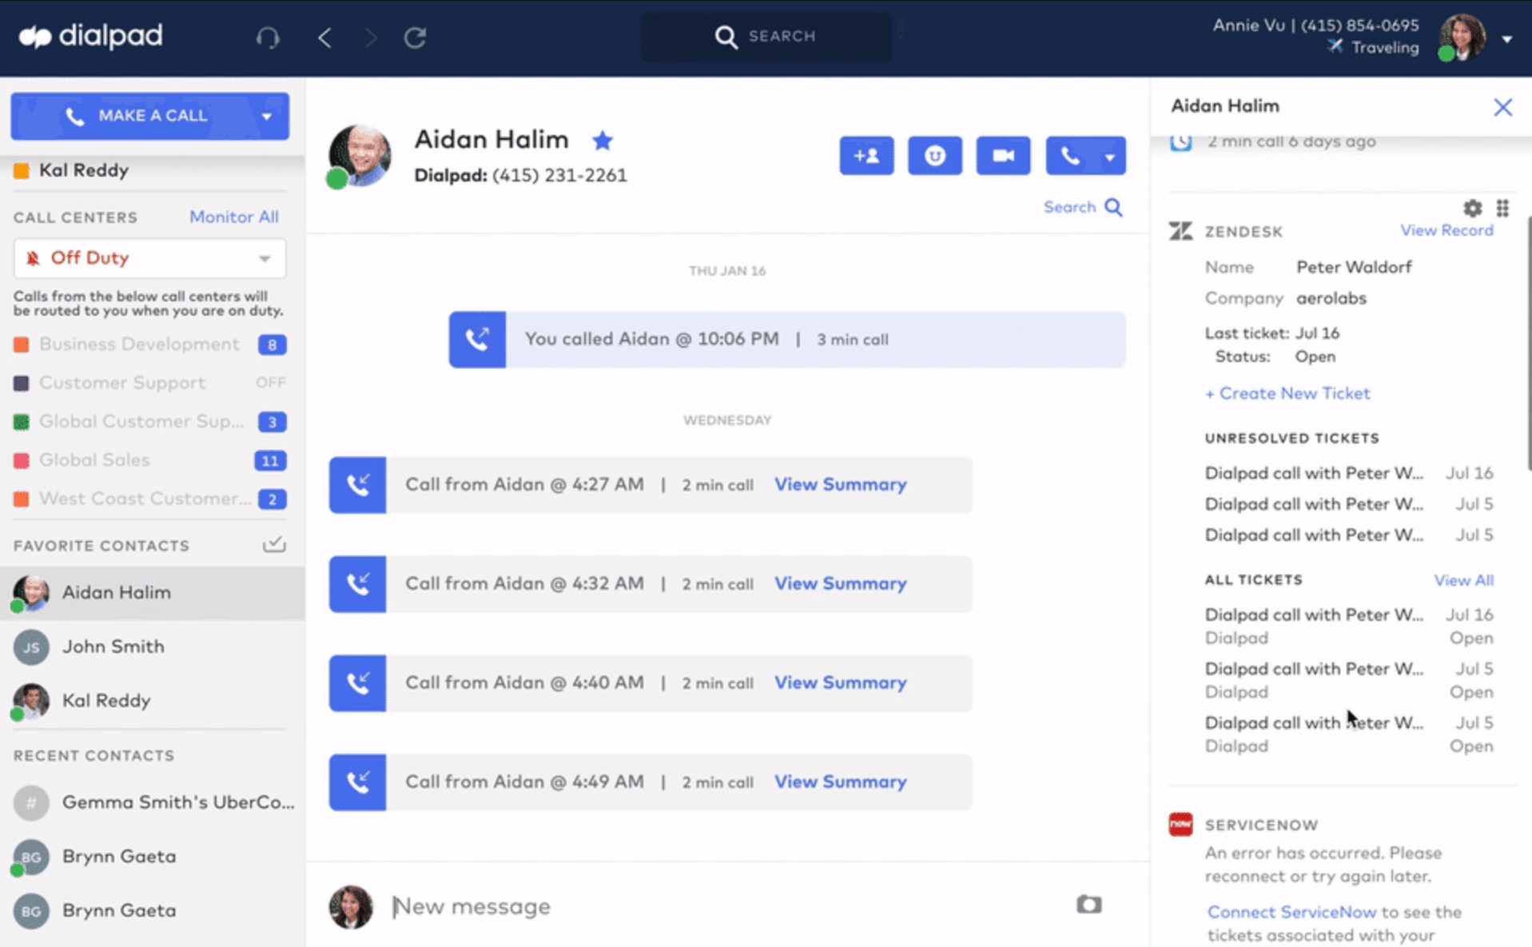The height and width of the screenshot is (947, 1532).
Task: Click the incoming call icon at 4:49 AM
Action: (357, 782)
